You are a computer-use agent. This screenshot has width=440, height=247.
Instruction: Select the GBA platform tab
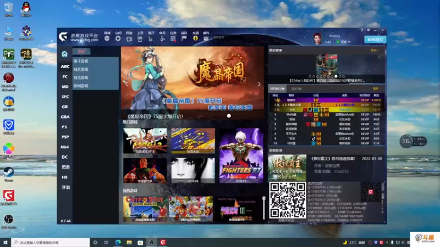(x=65, y=117)
